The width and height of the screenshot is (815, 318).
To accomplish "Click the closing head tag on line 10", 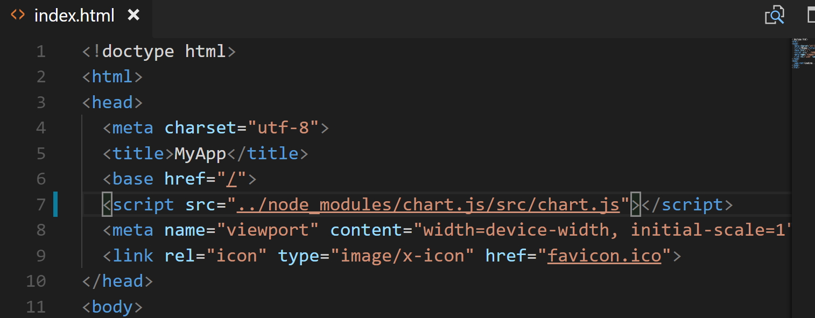I will point(117,280).
